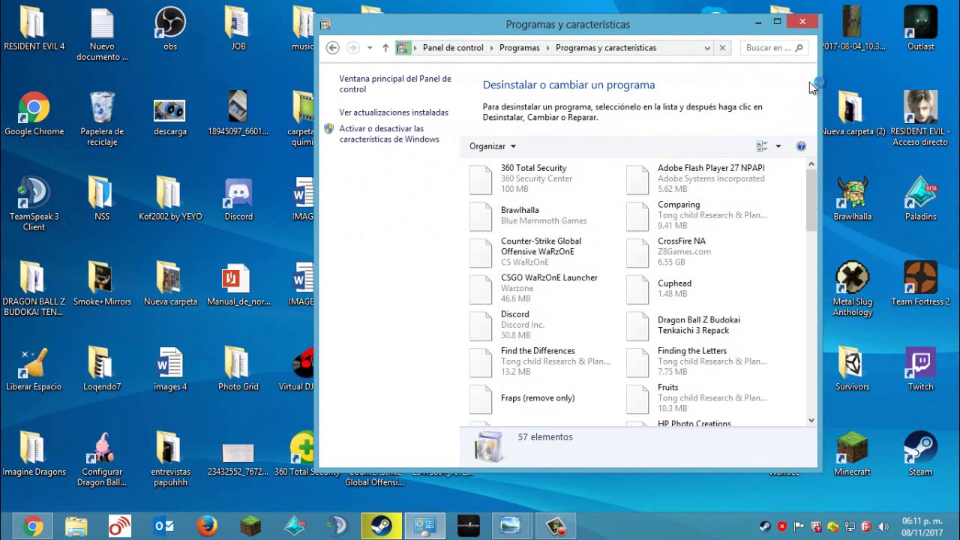
Task: Select the descarga image file on desktop
Action: click(x=170, y=114)
